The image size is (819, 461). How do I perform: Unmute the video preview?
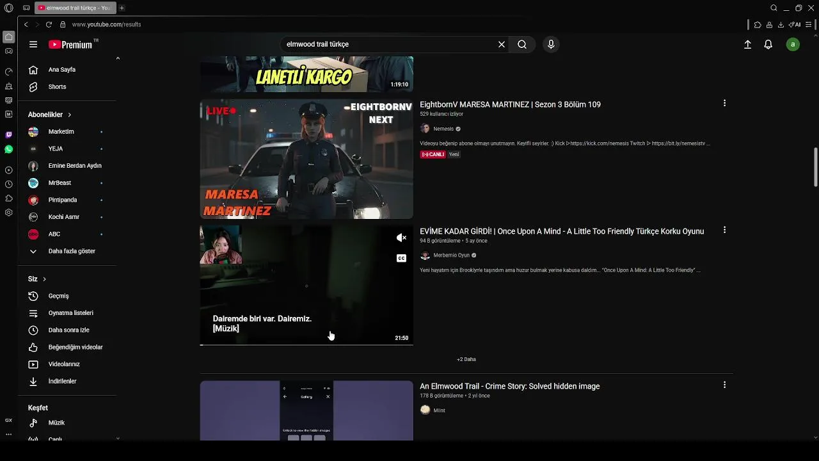tap(401, 238)
